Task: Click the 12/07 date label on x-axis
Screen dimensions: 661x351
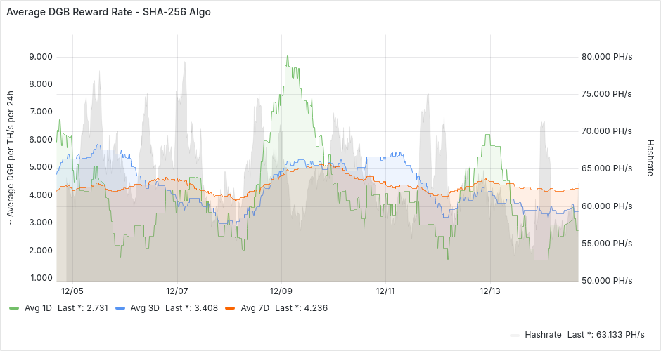Action: (177, 291)
